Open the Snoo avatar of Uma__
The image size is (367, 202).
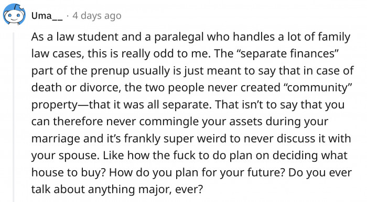click(x=14, y=15)
